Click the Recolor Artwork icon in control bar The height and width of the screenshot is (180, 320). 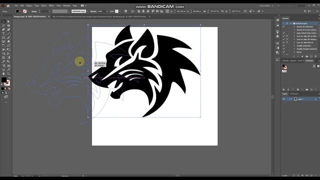125,11
